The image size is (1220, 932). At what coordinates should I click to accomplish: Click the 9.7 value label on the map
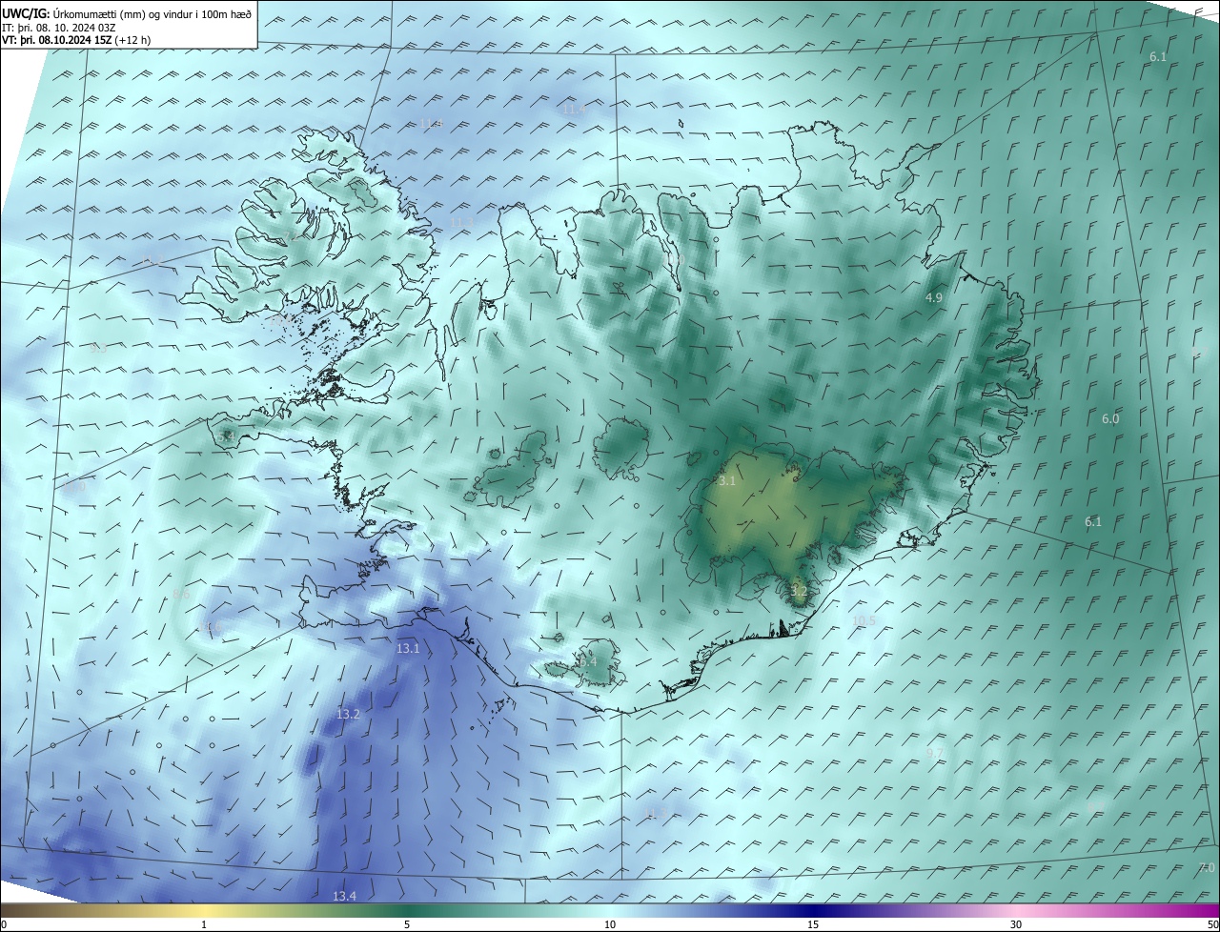935,753
